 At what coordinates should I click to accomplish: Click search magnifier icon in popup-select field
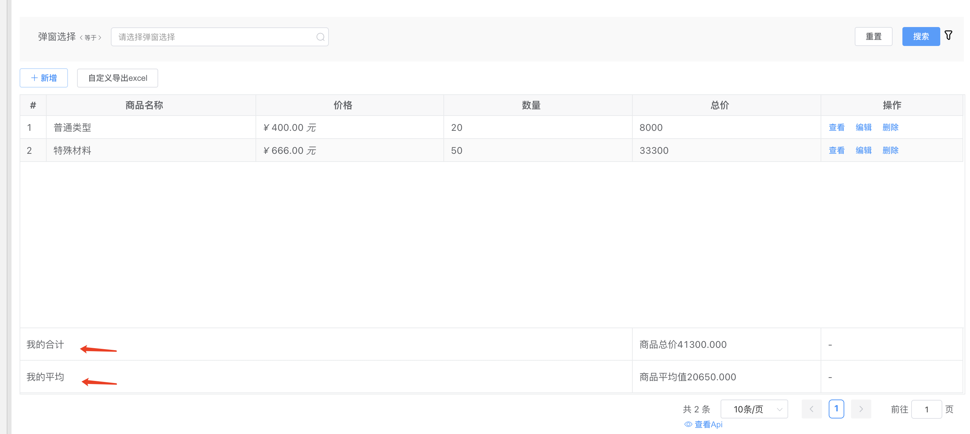[x=320, y=37]
